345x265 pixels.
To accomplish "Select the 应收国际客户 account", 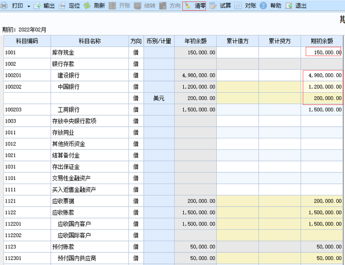I will [90, 235].
